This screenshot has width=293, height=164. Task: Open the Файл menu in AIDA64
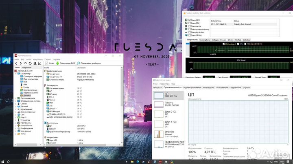pos(17,60)
